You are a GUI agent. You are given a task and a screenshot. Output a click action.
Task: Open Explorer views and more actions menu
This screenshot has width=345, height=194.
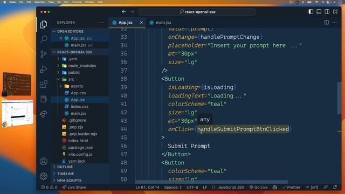pyautogui.click(x=101, y=23)
